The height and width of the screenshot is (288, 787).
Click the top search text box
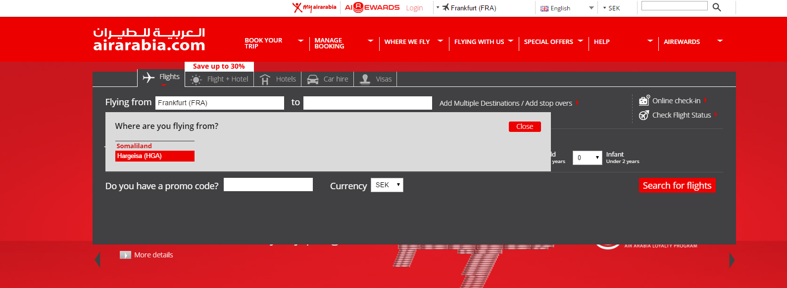coord(675,6)
